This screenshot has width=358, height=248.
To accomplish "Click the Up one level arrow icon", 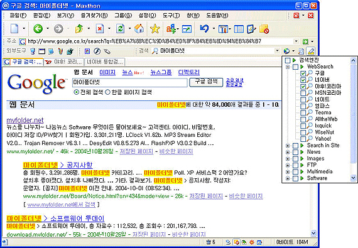I will pos(79,29).
